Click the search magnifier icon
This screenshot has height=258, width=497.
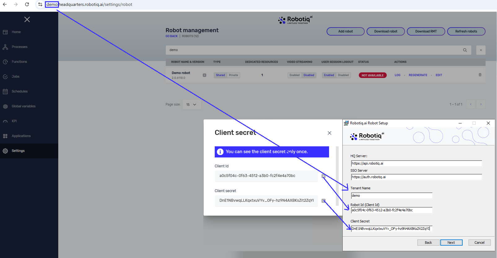465,50
